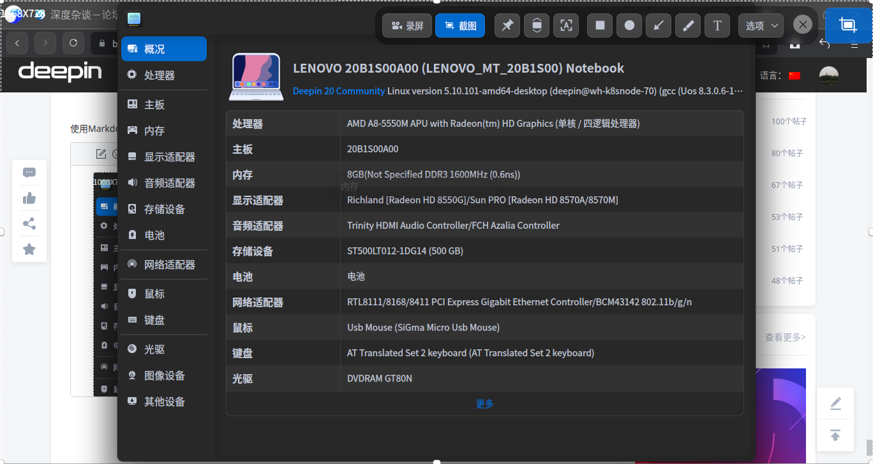Click the RTL8111/8168/8411 network adapter value
This screenshot has width=873, height=464.
click(519, 302)
